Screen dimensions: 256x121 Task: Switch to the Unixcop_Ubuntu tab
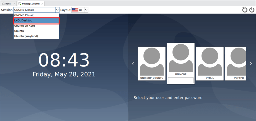pyautogui.click(x=31, y=3)
